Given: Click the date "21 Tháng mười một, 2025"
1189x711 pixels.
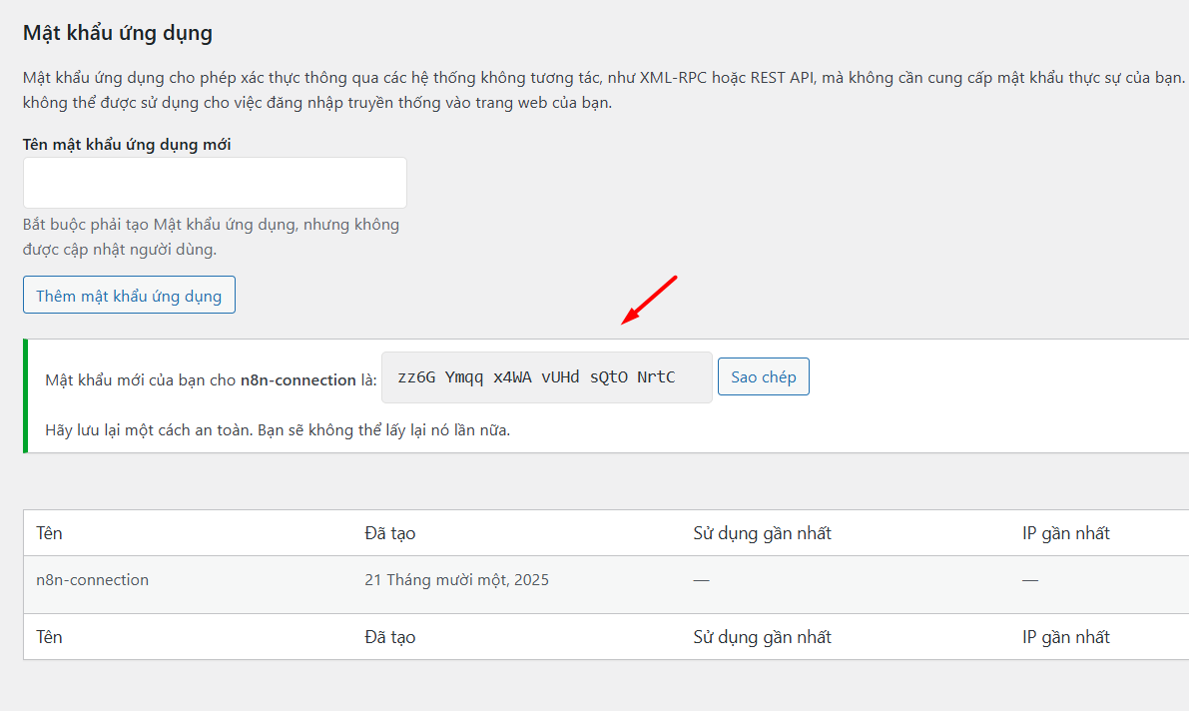Looking at the screenshot, I should click(457, 579).
